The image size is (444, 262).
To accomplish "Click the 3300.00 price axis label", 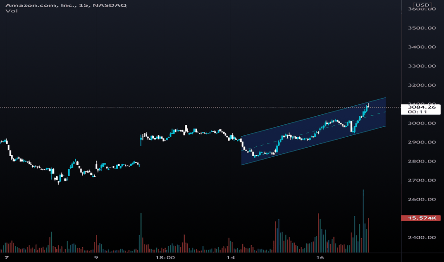I will pos(422,66).
